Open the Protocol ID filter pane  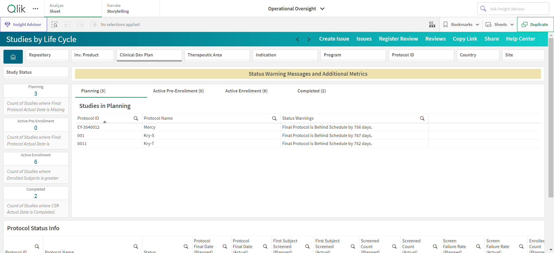pos(421,55)
